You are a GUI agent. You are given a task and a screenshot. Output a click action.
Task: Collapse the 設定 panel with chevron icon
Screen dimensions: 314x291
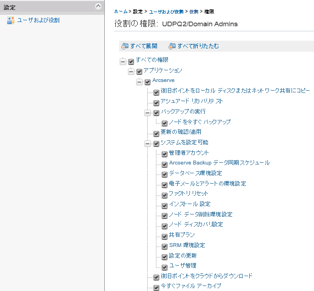pyautogui.click(x=98, y=6)
